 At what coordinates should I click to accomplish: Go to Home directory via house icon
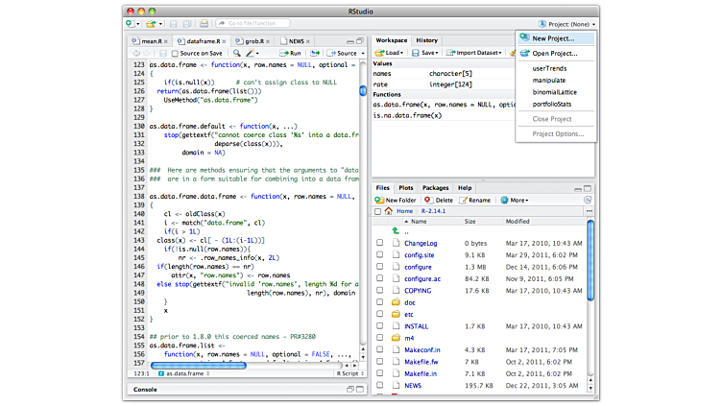(389, 210)
